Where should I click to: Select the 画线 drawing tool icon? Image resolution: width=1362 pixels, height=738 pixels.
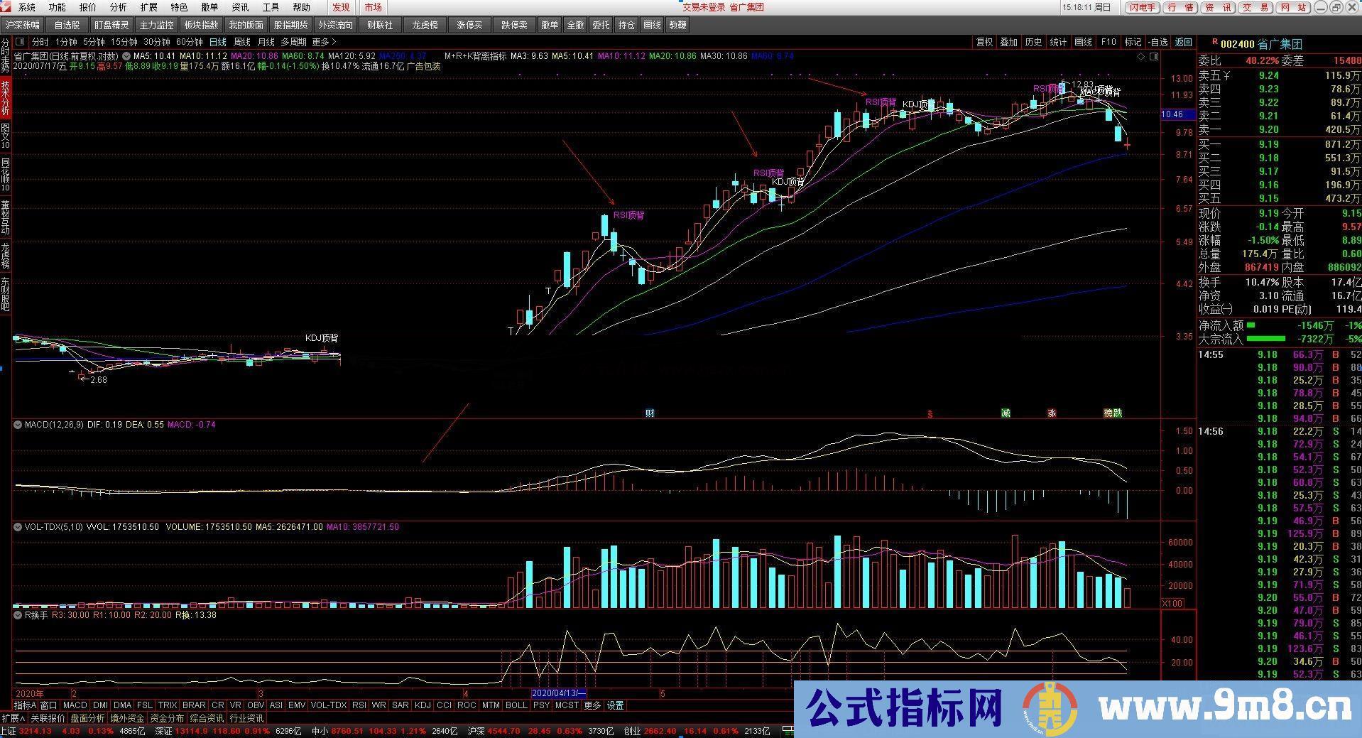coord(1082,42)
